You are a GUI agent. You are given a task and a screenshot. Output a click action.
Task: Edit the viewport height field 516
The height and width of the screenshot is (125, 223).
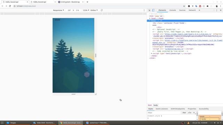pos(77,10)
